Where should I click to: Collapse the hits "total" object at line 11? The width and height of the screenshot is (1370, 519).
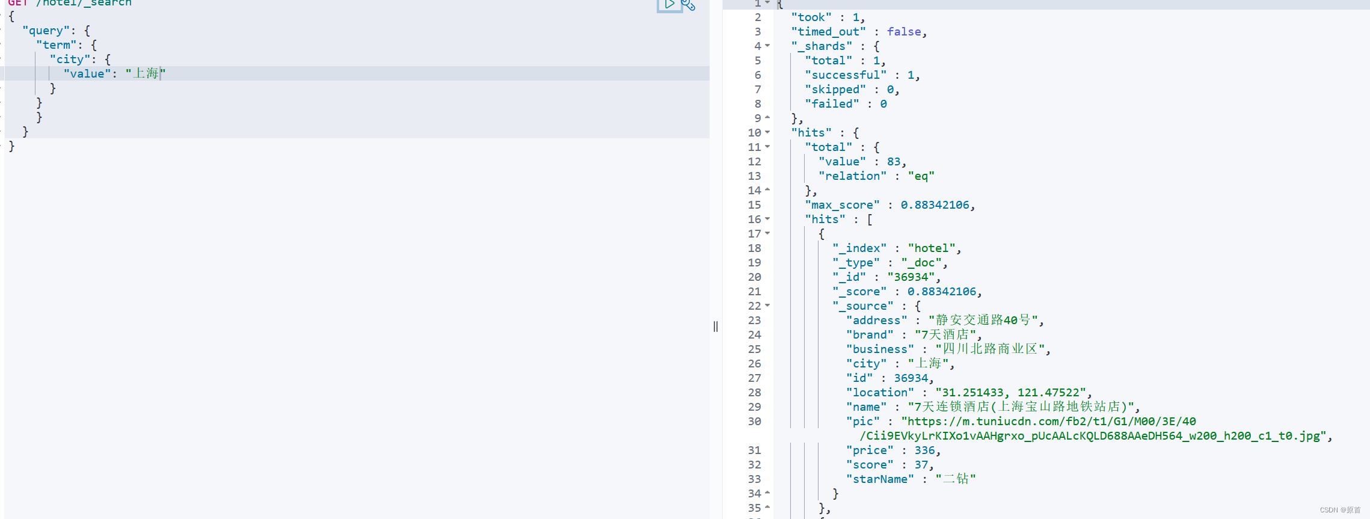pos(767,147)
